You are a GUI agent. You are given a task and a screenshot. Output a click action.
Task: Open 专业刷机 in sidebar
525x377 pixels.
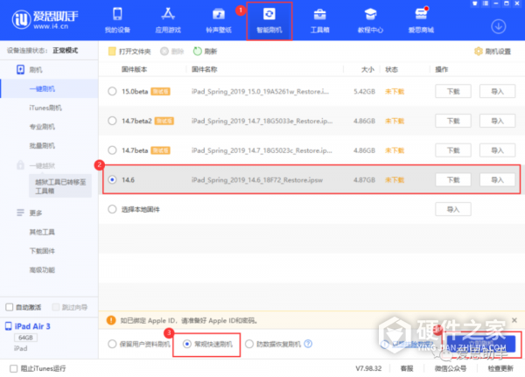(42, 127)
